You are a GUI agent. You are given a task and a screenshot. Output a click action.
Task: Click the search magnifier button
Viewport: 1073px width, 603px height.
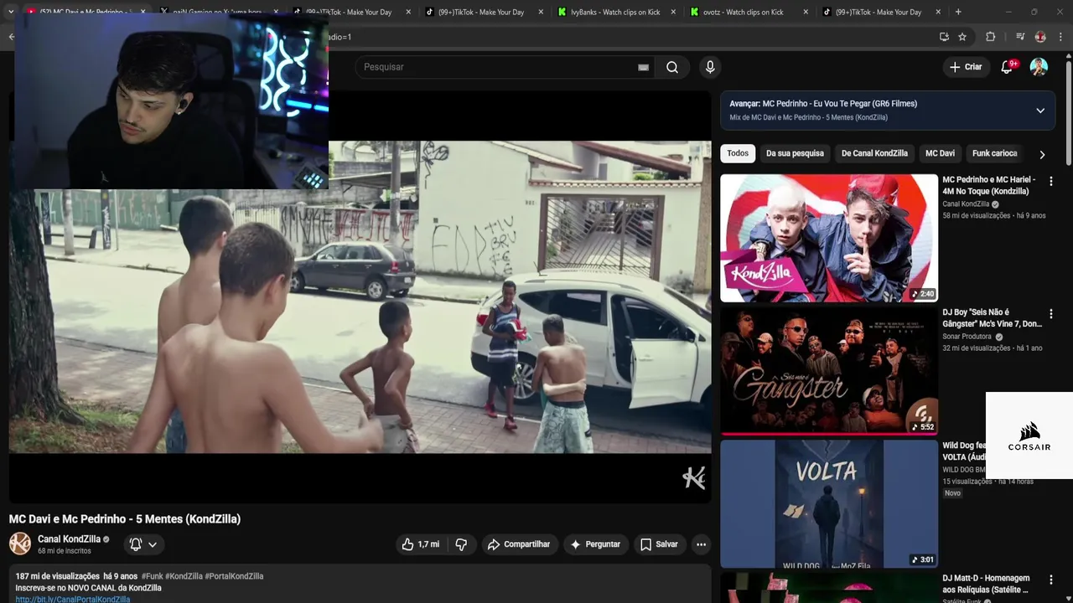coord(672,67)
